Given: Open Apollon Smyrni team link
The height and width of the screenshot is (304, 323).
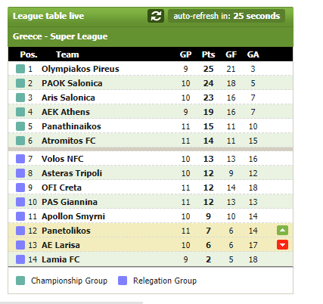Looking at the screenshot, I should click(73, 216).
